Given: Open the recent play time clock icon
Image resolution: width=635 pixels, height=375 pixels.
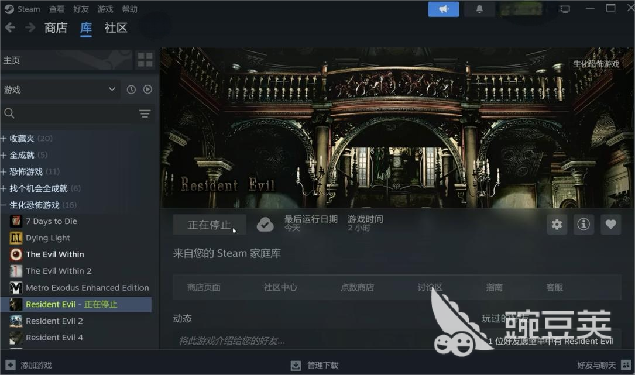Looking at the screenshot, I should pyautogui.click(x=131, y=90).
